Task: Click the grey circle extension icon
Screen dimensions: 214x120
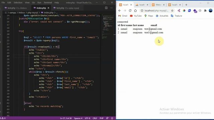Action: 200,11
